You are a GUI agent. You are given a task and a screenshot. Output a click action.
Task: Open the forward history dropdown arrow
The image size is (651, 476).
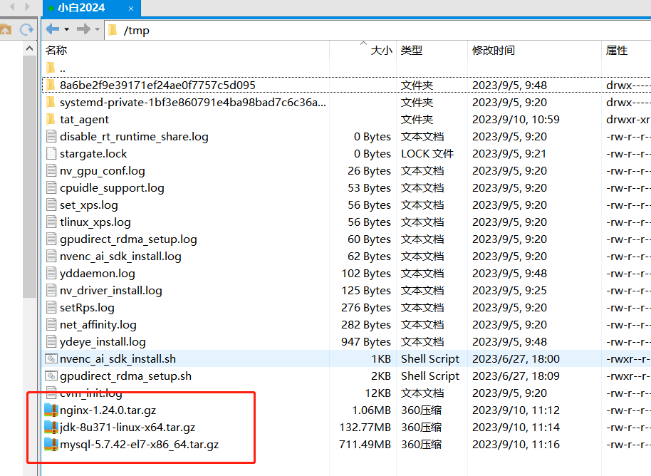point(97,29)
